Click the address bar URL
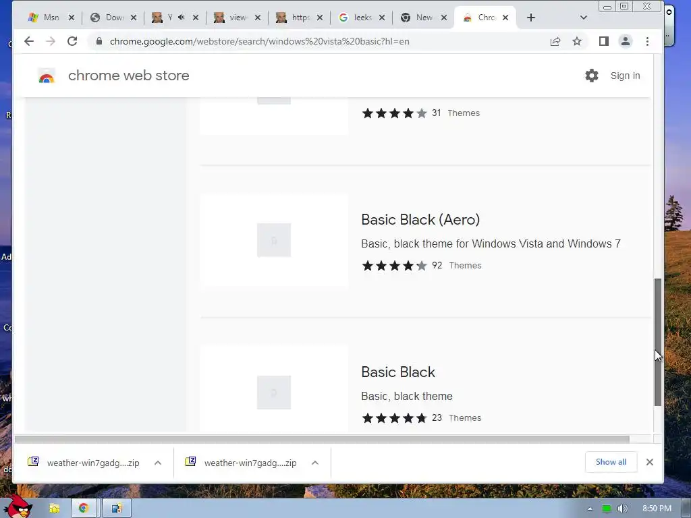Viewport: 691px width, 518px height. coord(260,41)
